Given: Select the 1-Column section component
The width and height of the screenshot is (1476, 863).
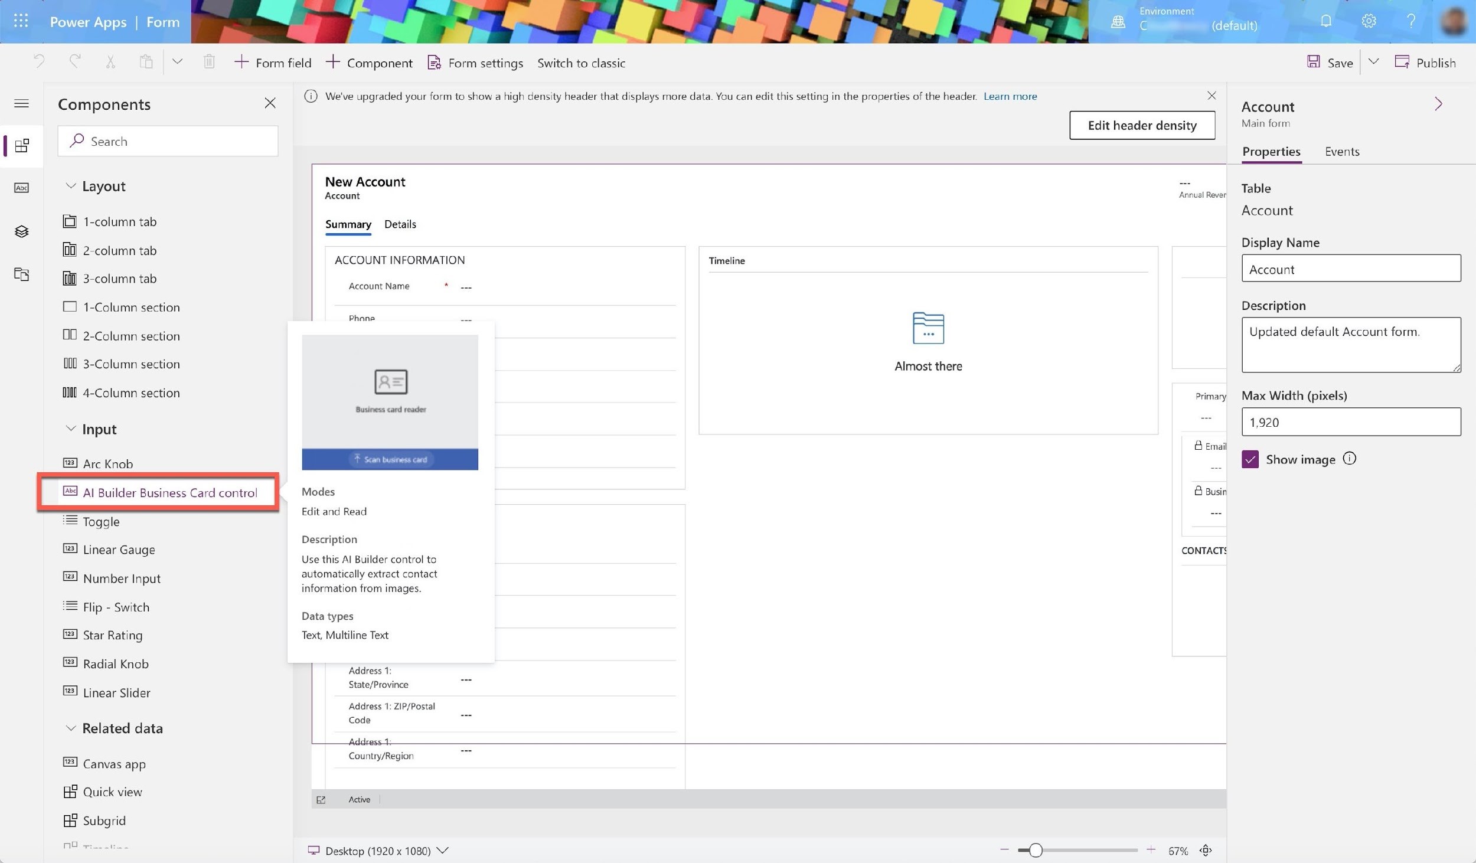Looking at the screenshot, I should click(122, 307).
